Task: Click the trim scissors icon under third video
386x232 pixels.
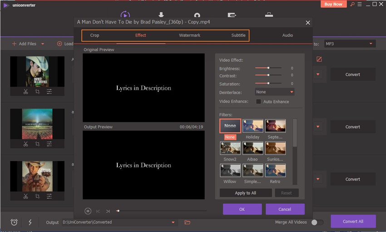Action: click(25, 197)
